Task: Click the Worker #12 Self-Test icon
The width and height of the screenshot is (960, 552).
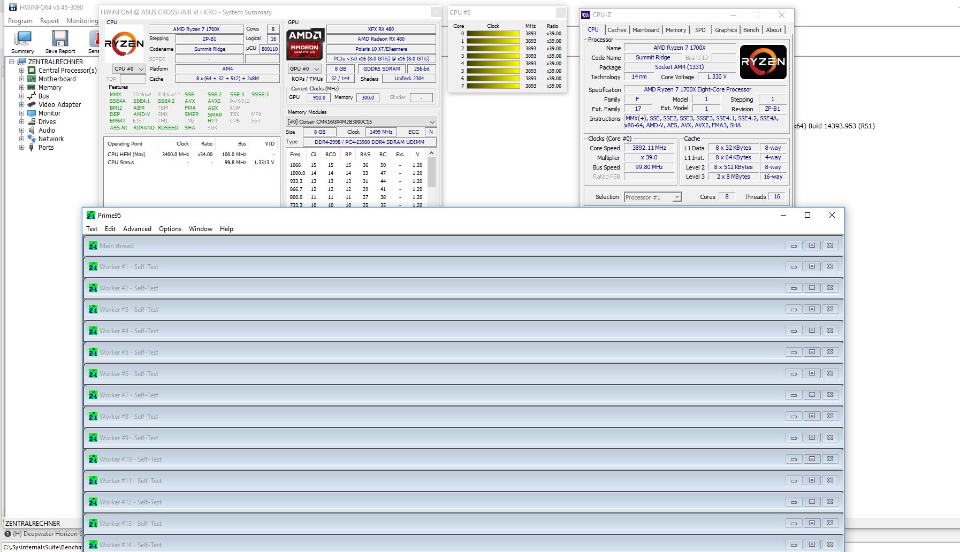Action: (93, 502)
